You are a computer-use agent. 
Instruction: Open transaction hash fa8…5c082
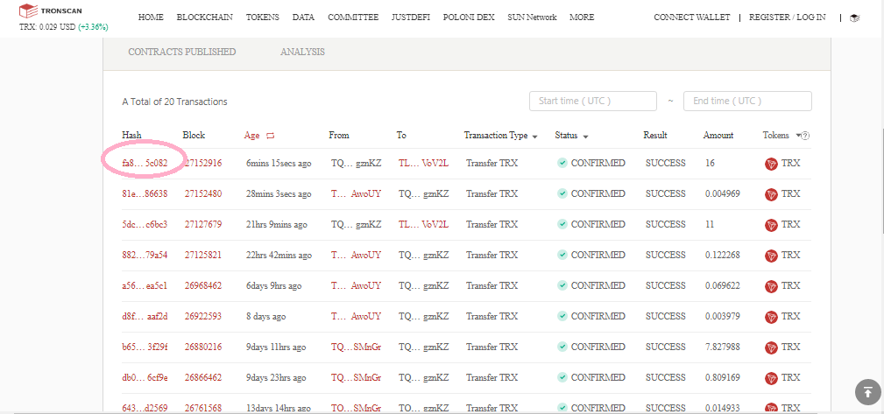pos(145,164)
